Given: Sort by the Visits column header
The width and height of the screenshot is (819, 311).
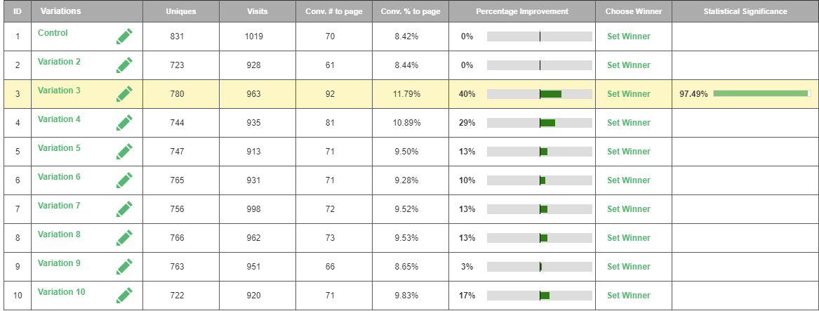Looking at the screenshot, I should click(x=257, y=12).
